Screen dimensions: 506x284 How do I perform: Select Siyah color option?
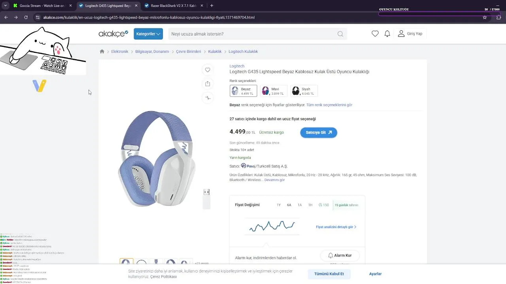coord(304,91)
